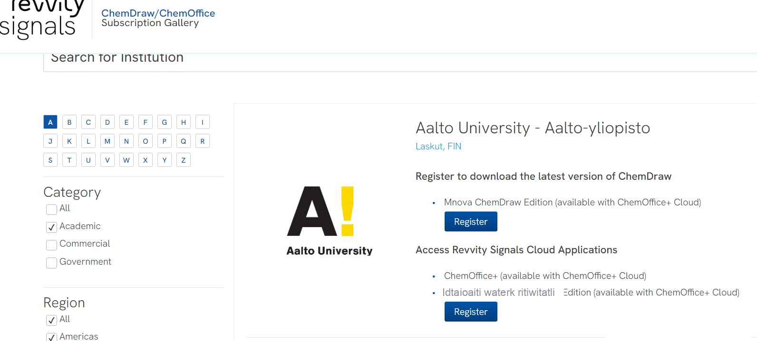This screenshot has width=757, height=341.
Task: Click 'Access Revvity Signals Cloud Applications' heading
Action: pyautogui.click(x=516, y=250)
